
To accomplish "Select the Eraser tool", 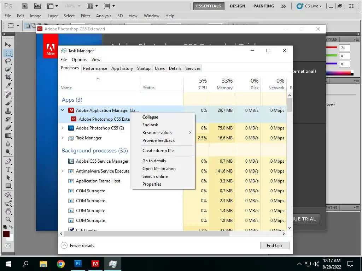I will (8, 127).
